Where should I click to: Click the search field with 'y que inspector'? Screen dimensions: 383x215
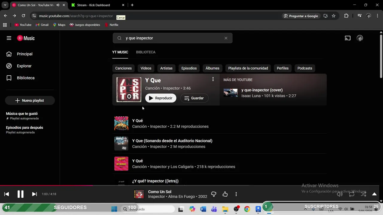click(x=173, y=38)
